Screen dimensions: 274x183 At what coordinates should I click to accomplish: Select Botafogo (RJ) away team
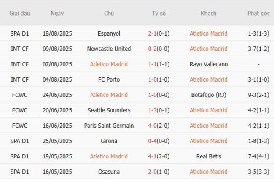pyautogui.click(x=208, y=95)
